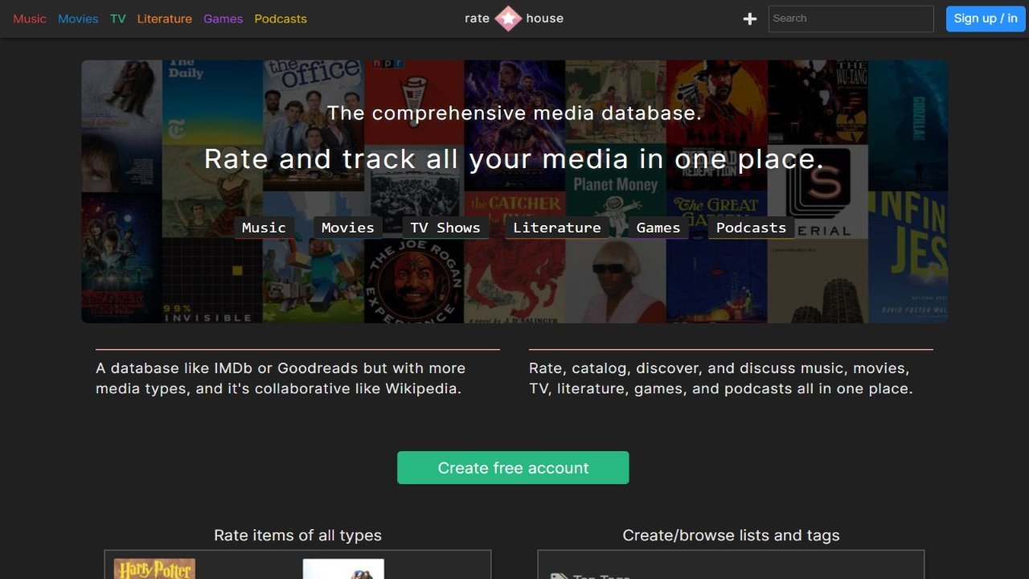Select the Movies hero category button
The width and height of the screenshot is (1029, 579).
point(348,228)
